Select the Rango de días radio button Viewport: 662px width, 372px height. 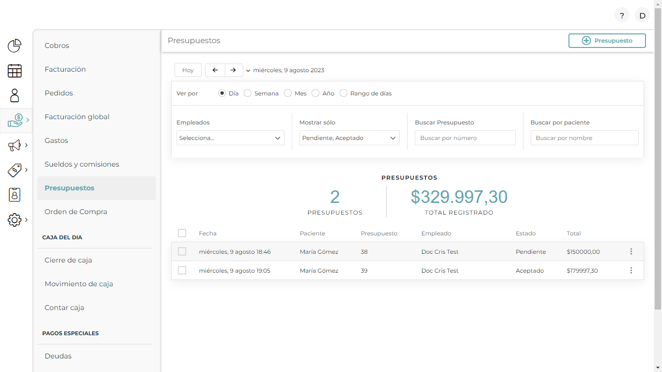click(344, 93)
